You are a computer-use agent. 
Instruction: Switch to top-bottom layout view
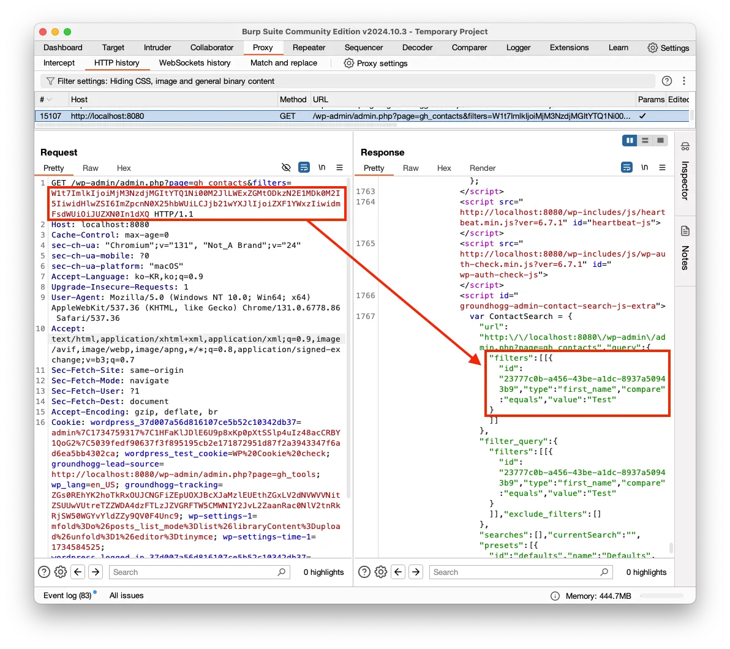pos(645,141)
